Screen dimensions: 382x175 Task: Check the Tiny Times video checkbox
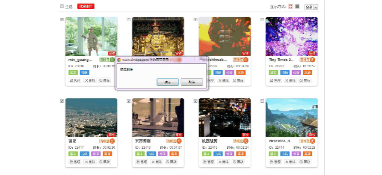(262, 20)
